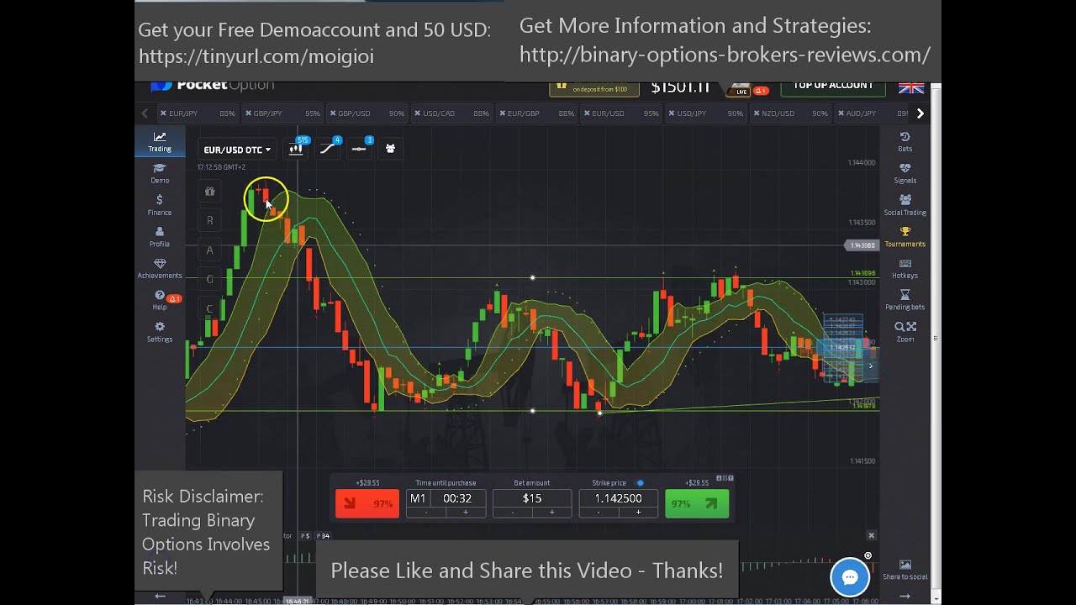Screen dimensions: 1076x605
Task: Open the Bets history panel
Action: click(905, 142)
